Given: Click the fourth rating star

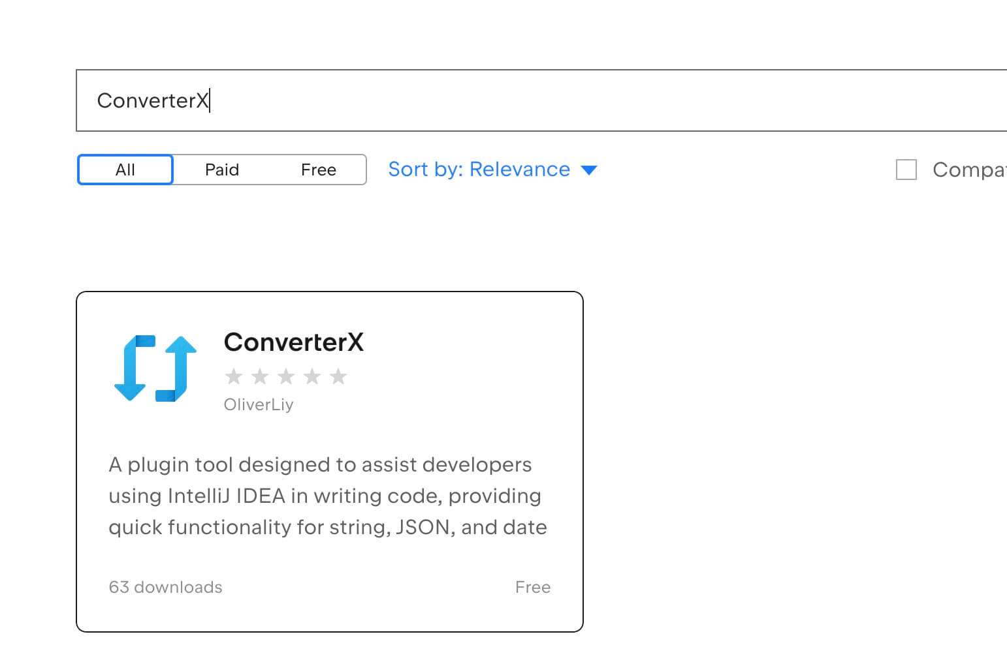Looking at the screenshot, I should (312, 376).
